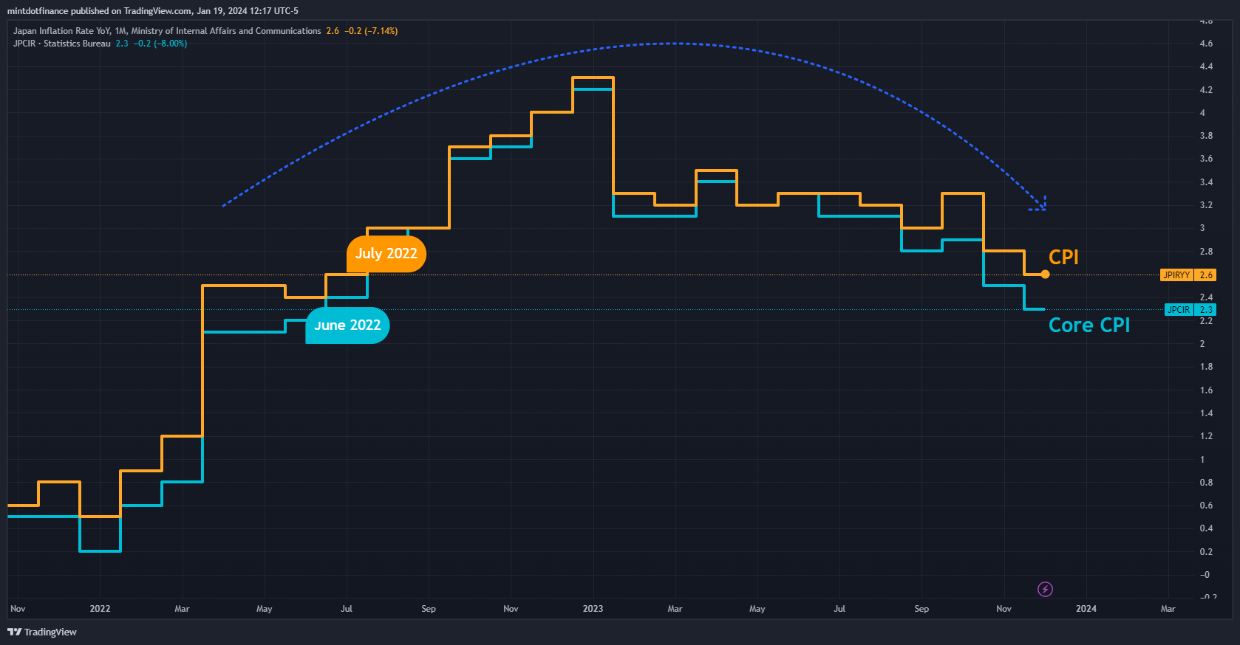Click the JPIRYY 2.6 price label
This screenshot has height=645, width=1240.
click(1188, 275)
